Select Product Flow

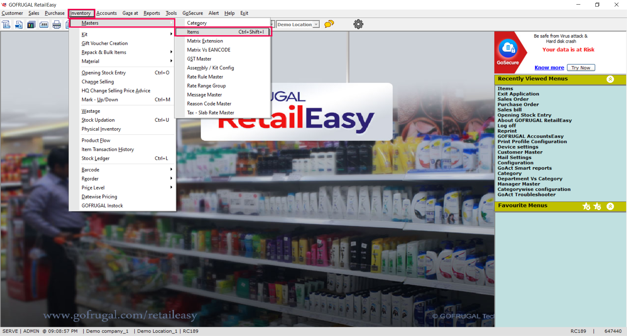click(122, 140)
